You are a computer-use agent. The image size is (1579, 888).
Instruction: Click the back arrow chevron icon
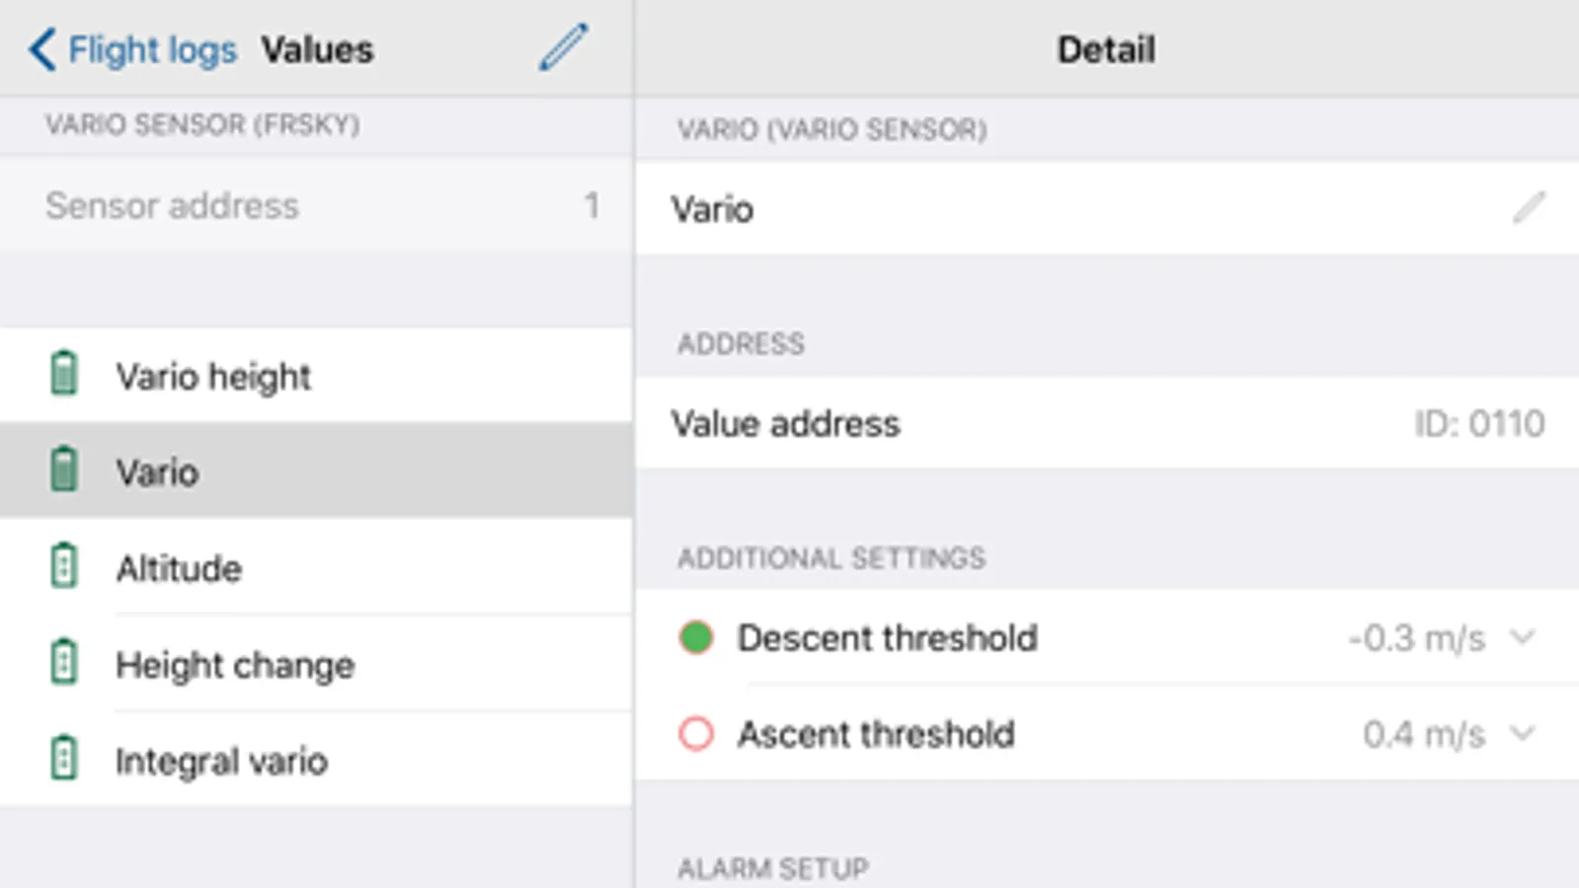(x=41, y=49)
